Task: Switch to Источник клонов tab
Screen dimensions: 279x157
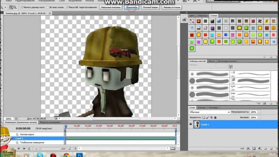Action: coord(227,61)
